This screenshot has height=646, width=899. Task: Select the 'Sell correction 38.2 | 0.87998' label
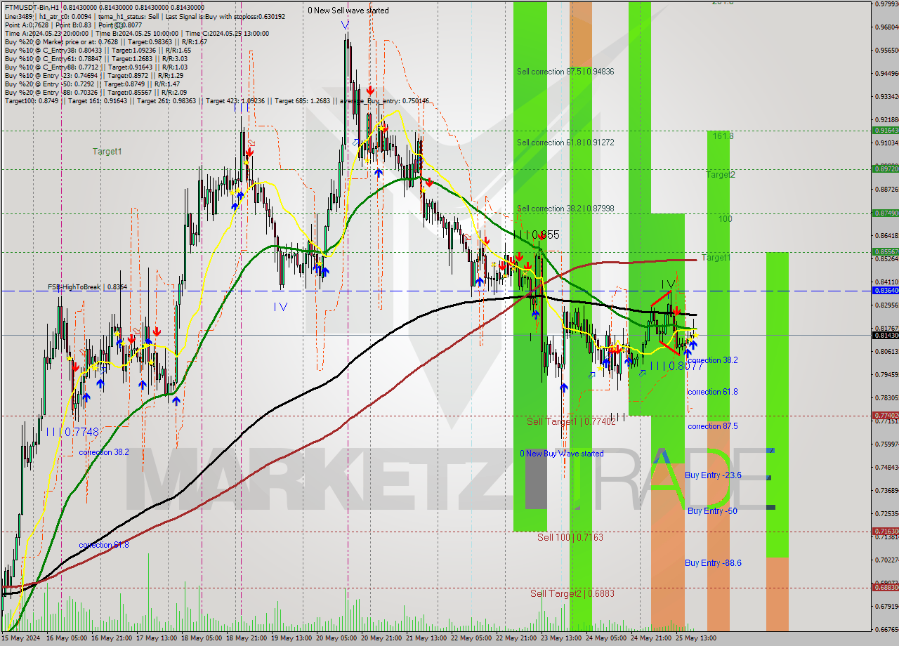point(565,209)
